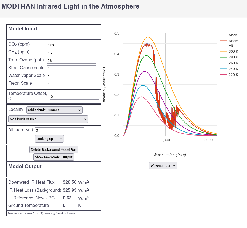The image size is (247, 228).
Task: Click the Altitude (km) input field
Action: [60, 130]
